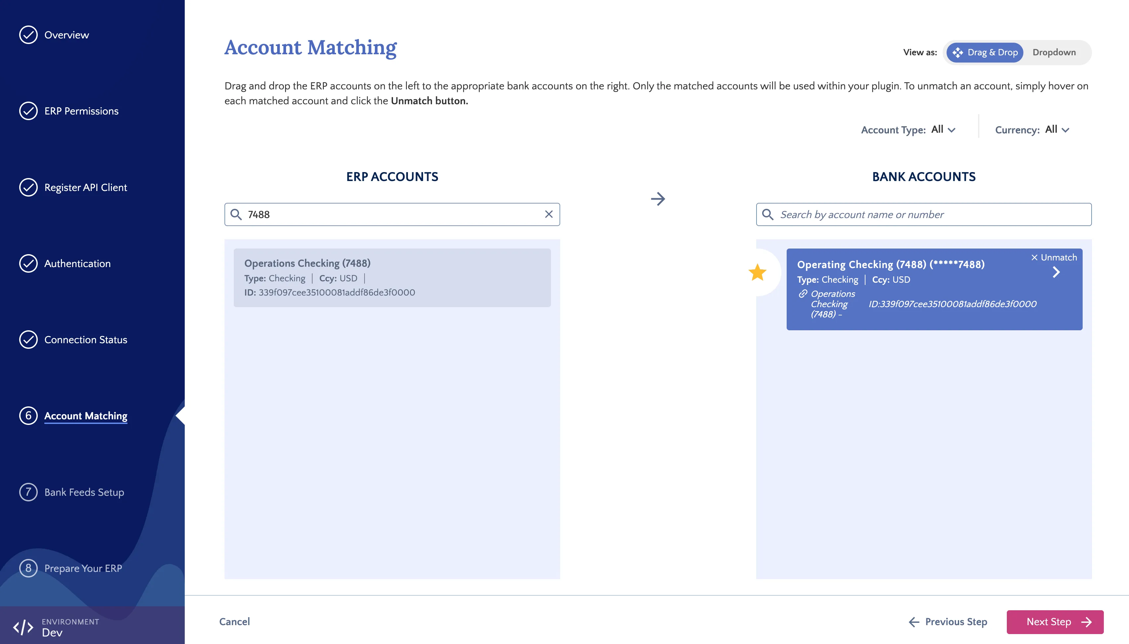This screenshot has height=644, width=1129.
Task: Click Previous Step link
Action: (x=948, y=622)
